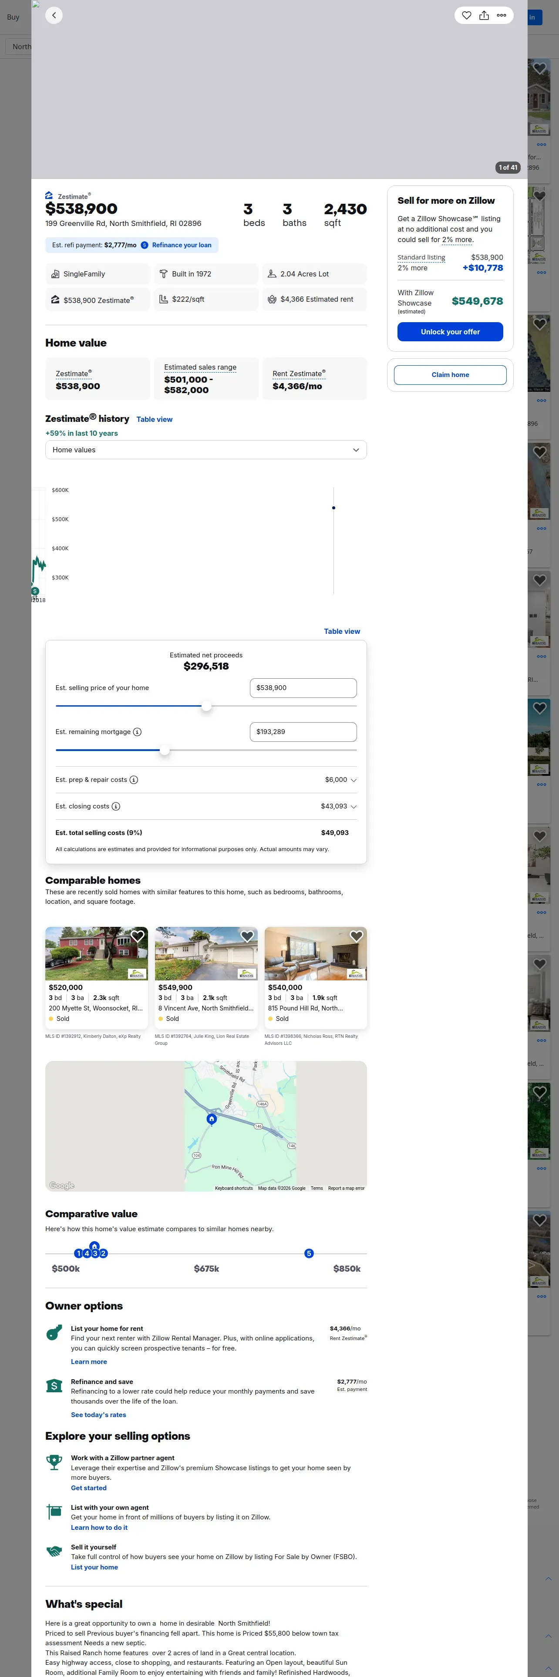Viewport: 559px width, 1677px height.
Task: Show info about prep & repair costs
Action: 133,780
